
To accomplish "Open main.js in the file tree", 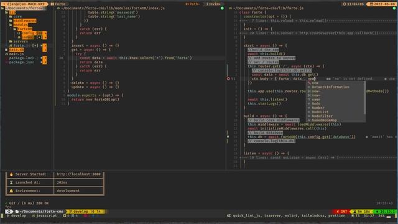I will [x=17, y=54].
